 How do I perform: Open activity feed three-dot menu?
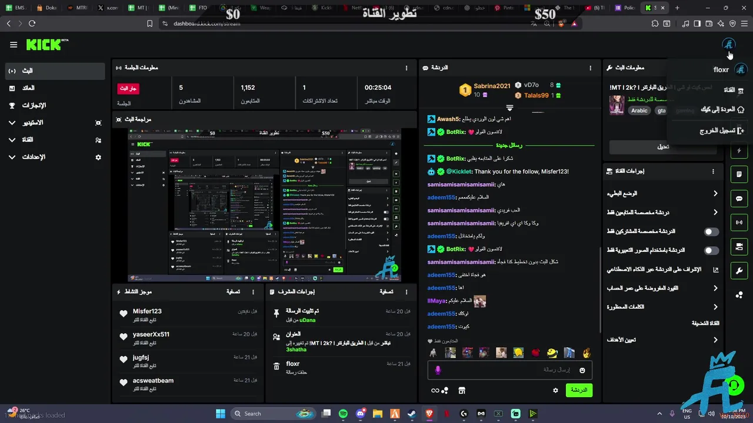(x=254, y=292)
